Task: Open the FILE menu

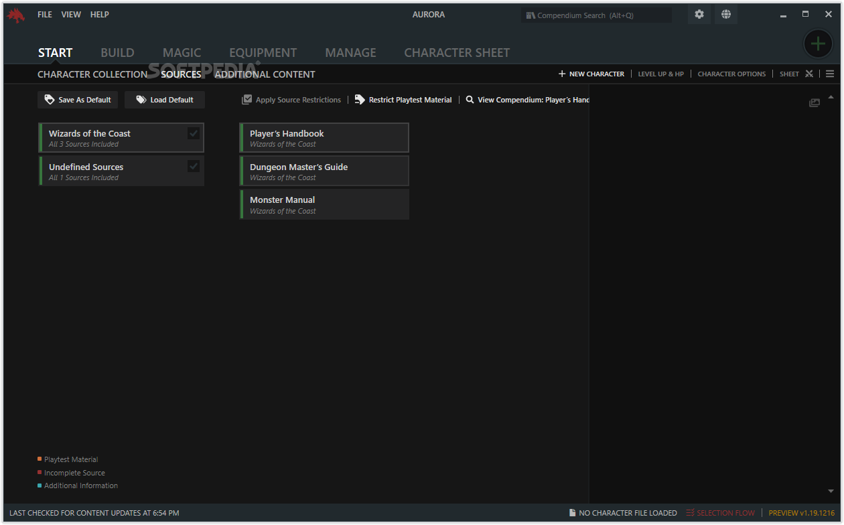Action: pyautogui.click(x=45, y=15)
